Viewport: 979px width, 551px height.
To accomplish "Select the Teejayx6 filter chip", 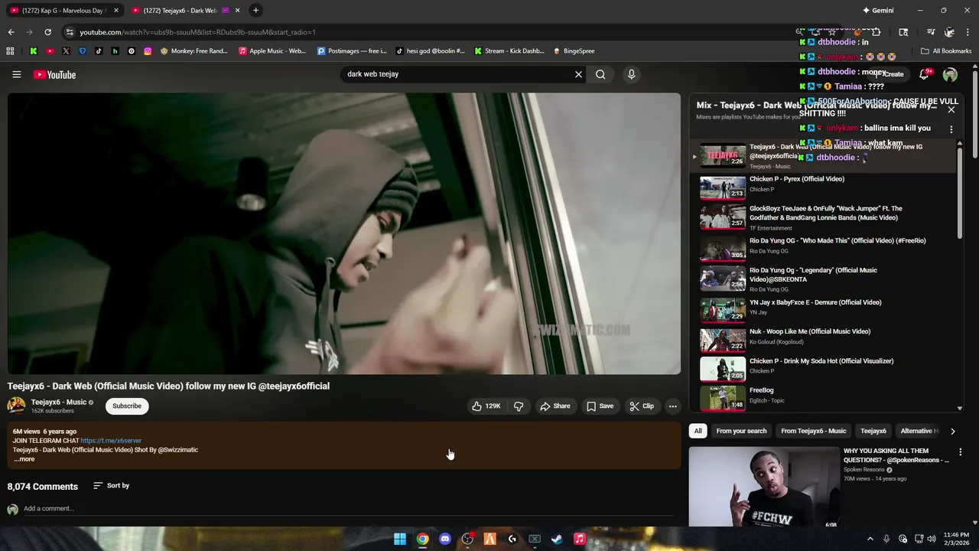I will click(x=873, y=431).
